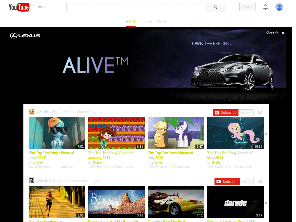
Task: Open May 2013 pony video thumbnail
Action: click(235, 133)
